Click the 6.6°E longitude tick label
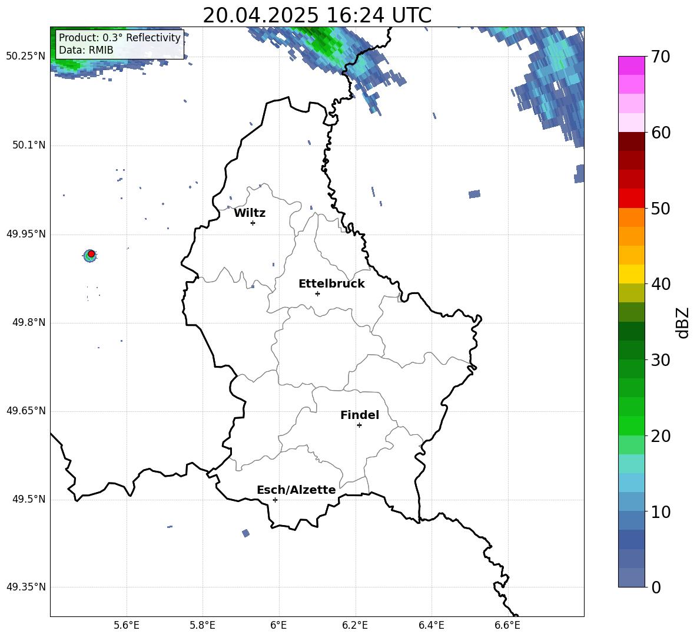 [x=507, y=625]
